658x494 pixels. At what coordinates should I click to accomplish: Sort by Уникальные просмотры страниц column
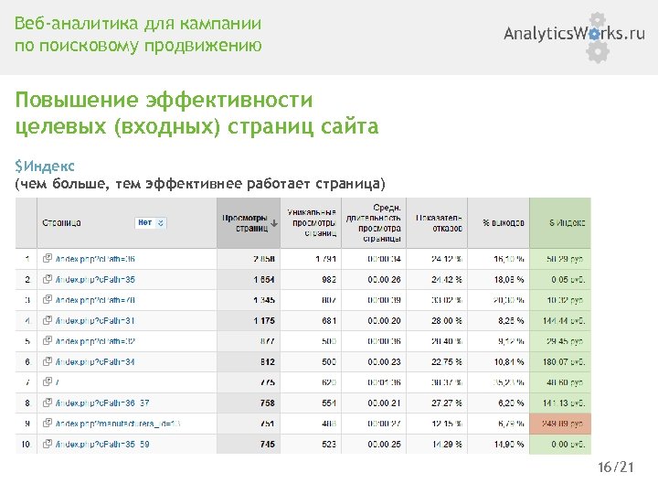tap(312, 222)
